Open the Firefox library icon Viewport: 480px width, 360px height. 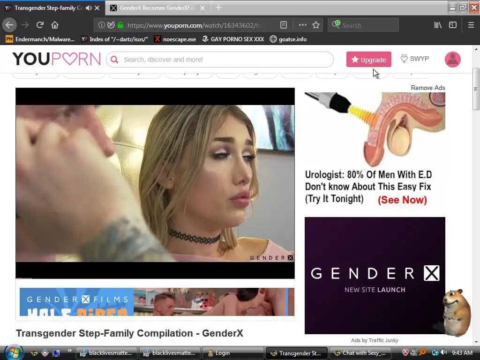438,25
